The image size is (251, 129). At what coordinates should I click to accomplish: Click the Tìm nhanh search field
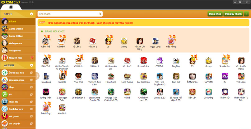[x=68, y=14]
